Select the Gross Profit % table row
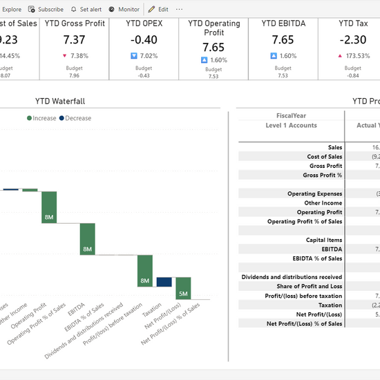Image resolution: width=380 pixels, height=380 pixels. pos(291,175)
